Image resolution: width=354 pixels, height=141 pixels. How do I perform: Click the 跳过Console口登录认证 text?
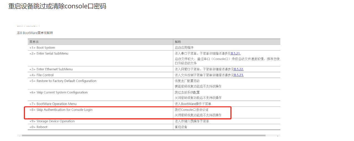(x=192, y=110)
